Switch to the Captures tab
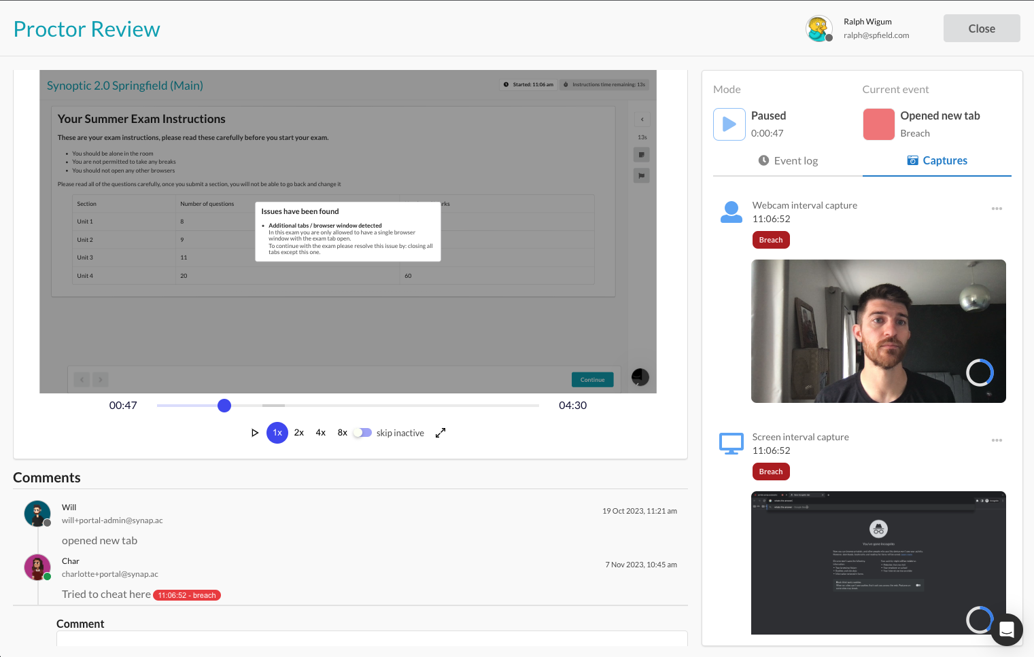This screenshot has width=1034, height=657. [937, 161]
